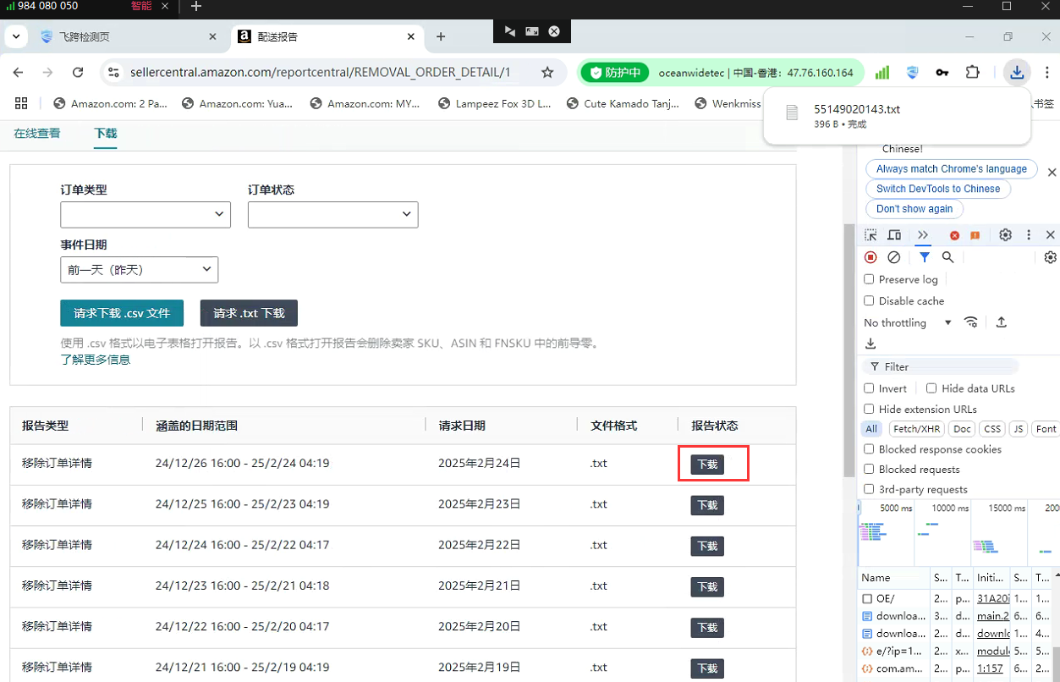The width and height of the screenshot is (1060, 682).
Task: Click the 请求下载 .csv 文件 button
Action: [122, 313]
